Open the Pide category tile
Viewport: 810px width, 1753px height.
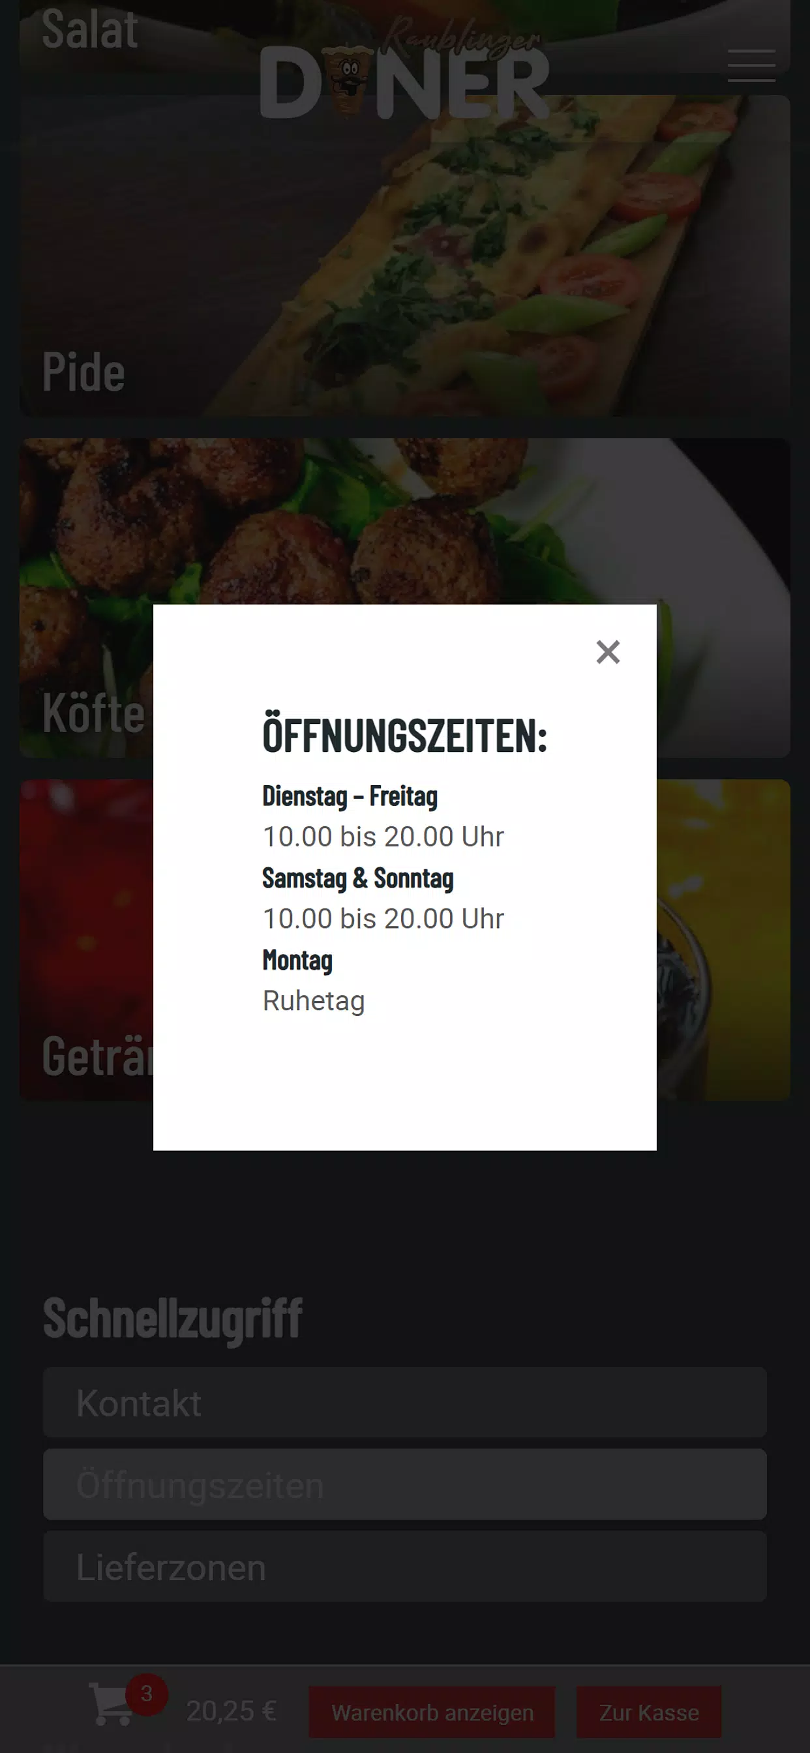[404, 255]
